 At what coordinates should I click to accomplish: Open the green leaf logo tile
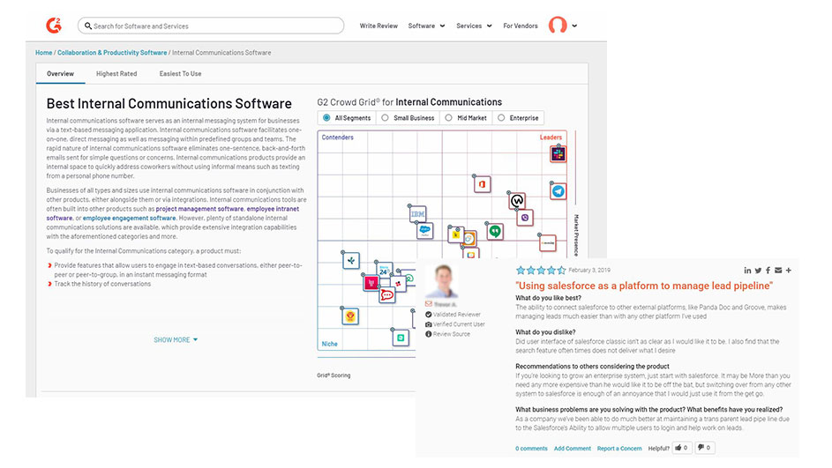coord(351,260)
